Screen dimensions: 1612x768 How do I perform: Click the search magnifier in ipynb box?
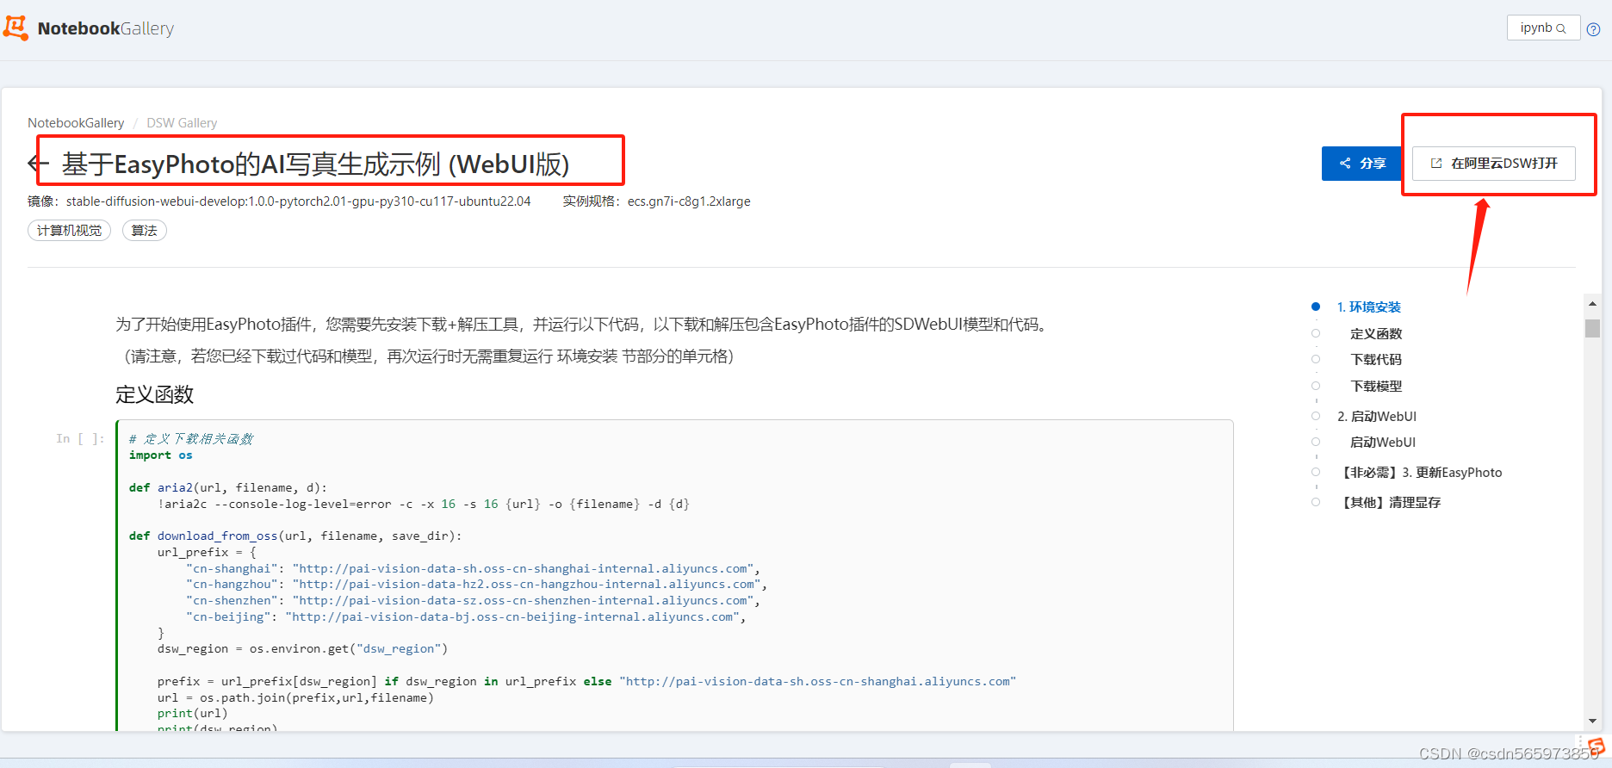click(1560, 28)
